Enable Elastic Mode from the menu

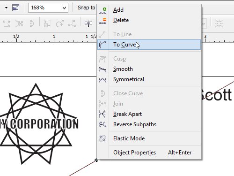click(x=149, y=138)
